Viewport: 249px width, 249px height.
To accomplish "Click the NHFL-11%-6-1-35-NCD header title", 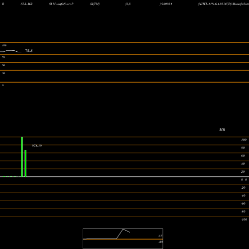I will click(215, 4).
